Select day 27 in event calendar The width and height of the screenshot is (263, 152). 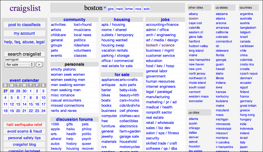coord(5,91)
